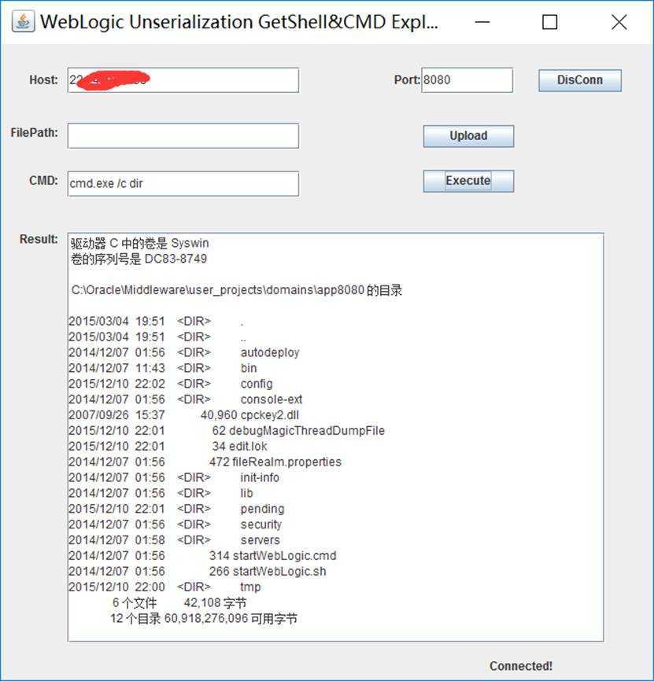Click fileRealm.properties entry
This screenshot has width=654, height=681.
tap(286, 462)
